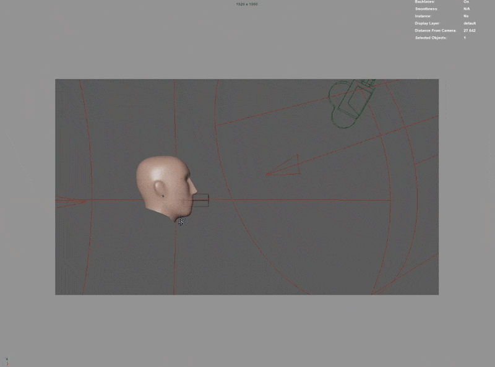The width and height of the screenshot is (495, 367).
Task: Click the Selected Objects count
Action: [465, 38]
